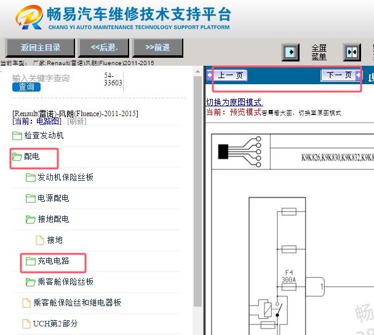
Task: Select the 充电电路 tree entry
Action: pos(54,261)
